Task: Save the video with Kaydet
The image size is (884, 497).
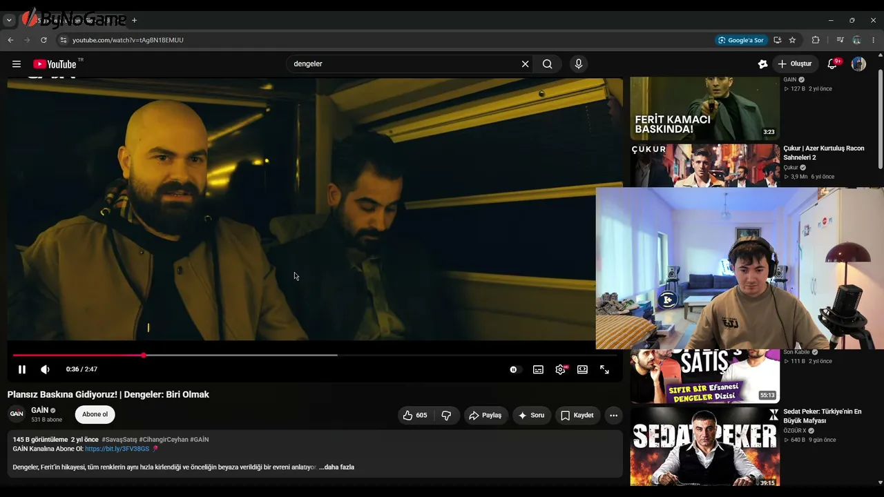Action: 577,416
